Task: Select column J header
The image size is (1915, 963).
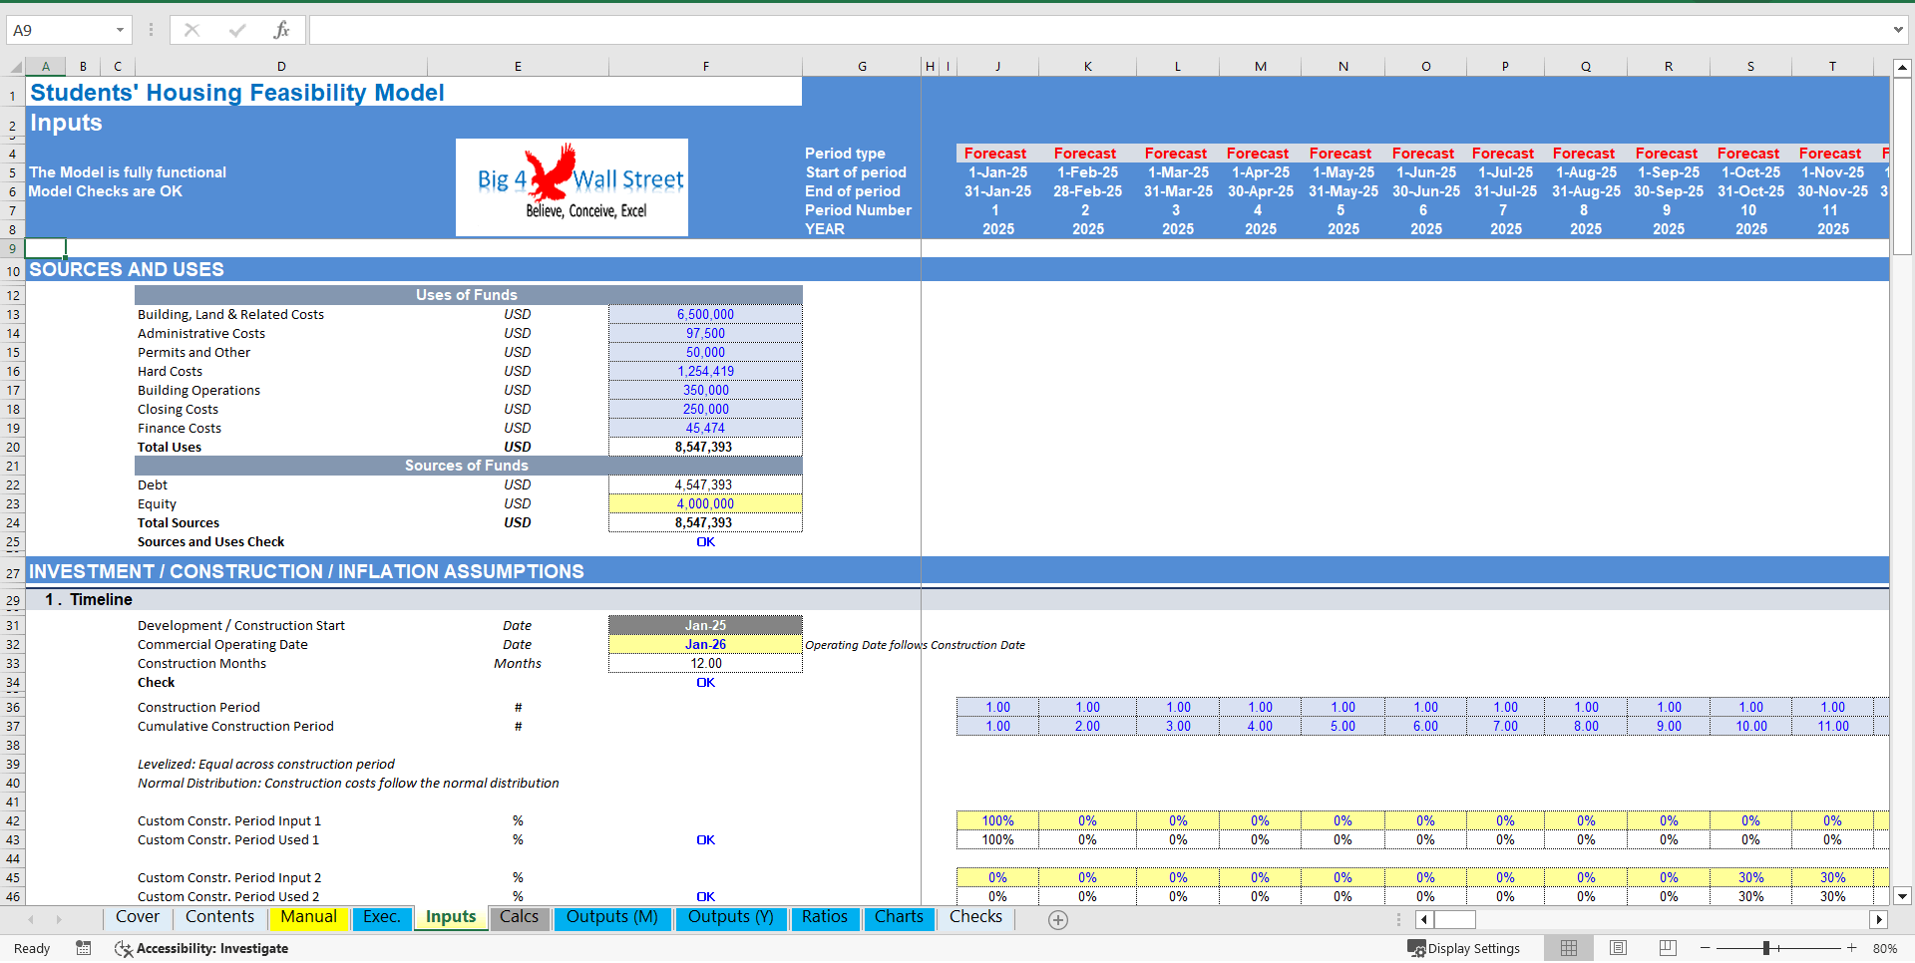Action: 997,67
